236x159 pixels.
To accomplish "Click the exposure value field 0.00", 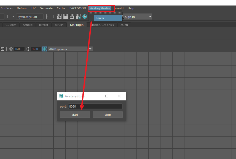I will point(19,49).
